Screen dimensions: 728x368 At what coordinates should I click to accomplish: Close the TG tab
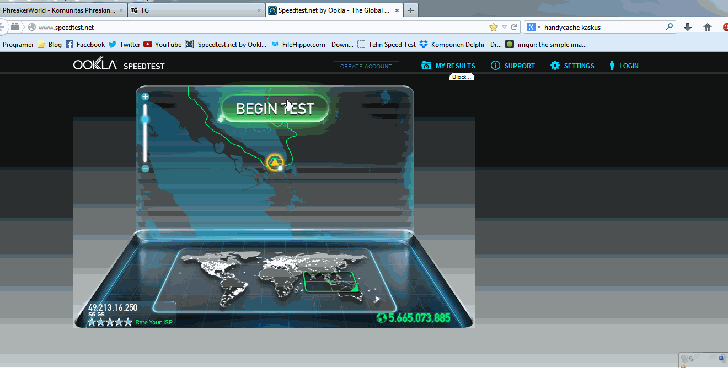tap(260, 10)
